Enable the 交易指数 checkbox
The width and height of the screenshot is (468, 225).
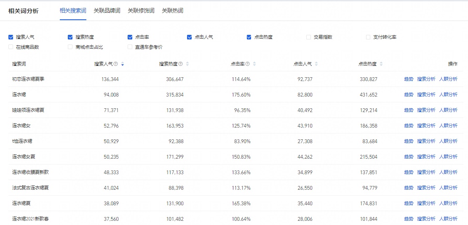pos(309,37)
